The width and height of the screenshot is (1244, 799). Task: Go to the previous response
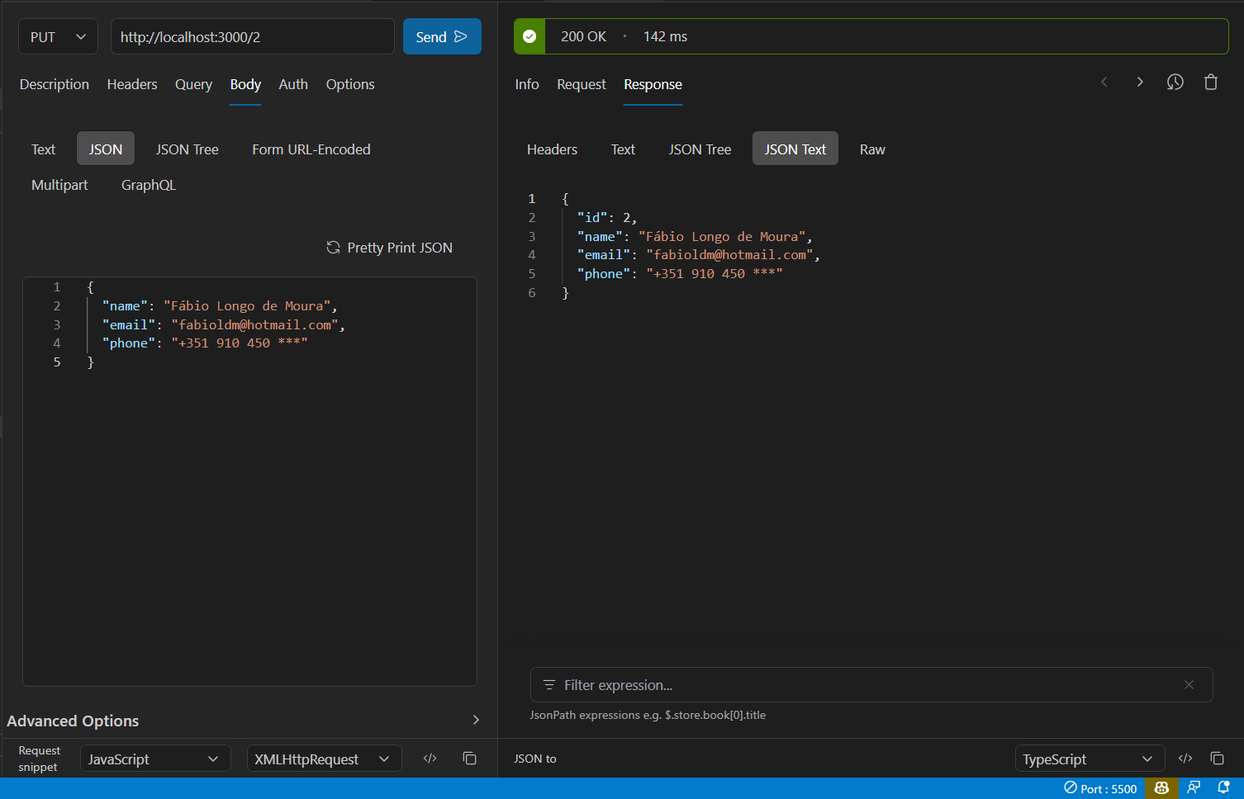tap(1104, 82)
